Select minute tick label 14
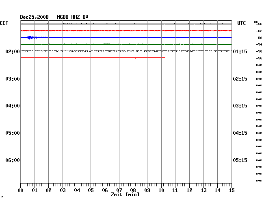Image resolution: width=264 pixels, height=201 pixels. 217,190
